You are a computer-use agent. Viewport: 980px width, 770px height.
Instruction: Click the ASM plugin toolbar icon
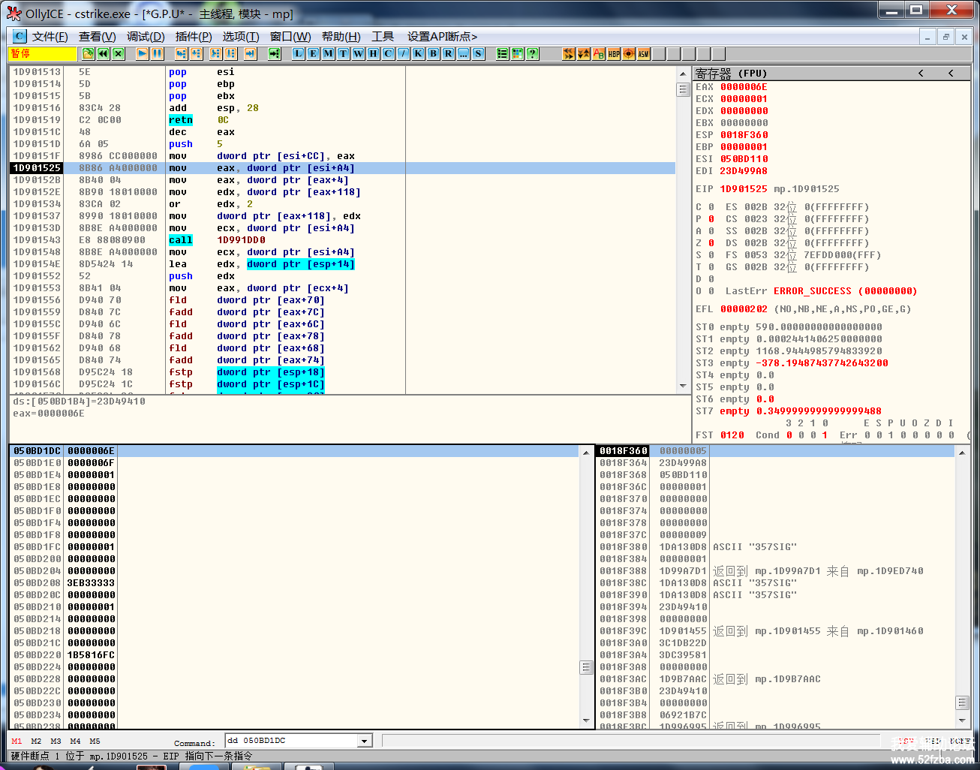[x=643, y=53]
